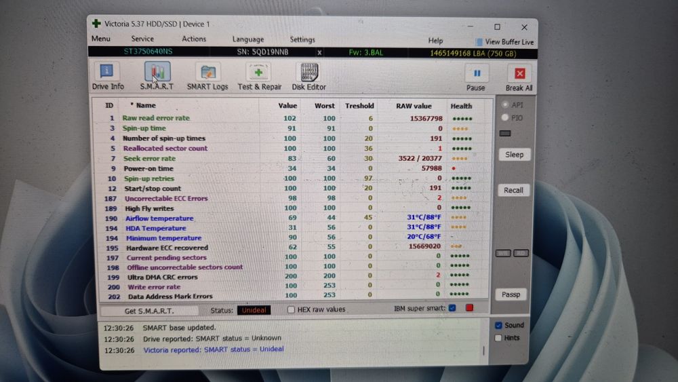
Task: Select the PIO radio button
Action: [504, 117]
